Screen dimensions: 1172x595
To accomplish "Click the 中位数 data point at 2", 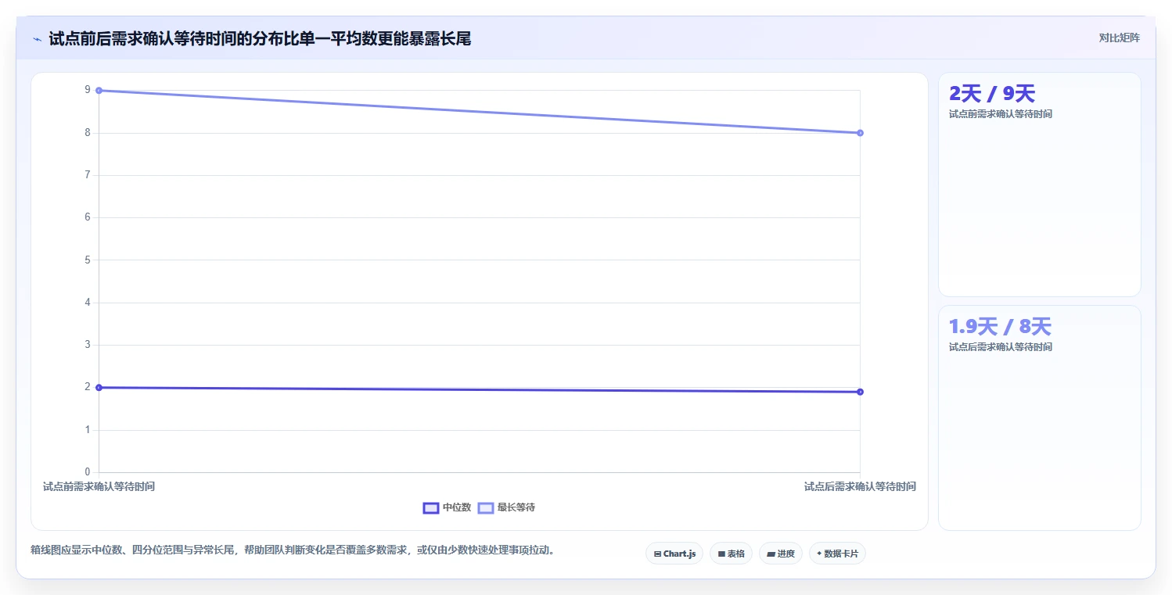I will [99, 388].
